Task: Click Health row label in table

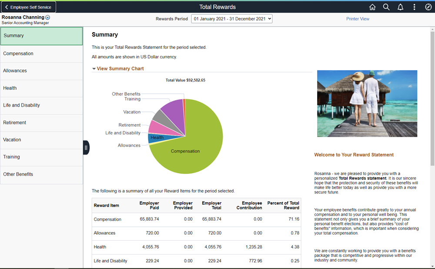Action: click(x=100, y=247)
